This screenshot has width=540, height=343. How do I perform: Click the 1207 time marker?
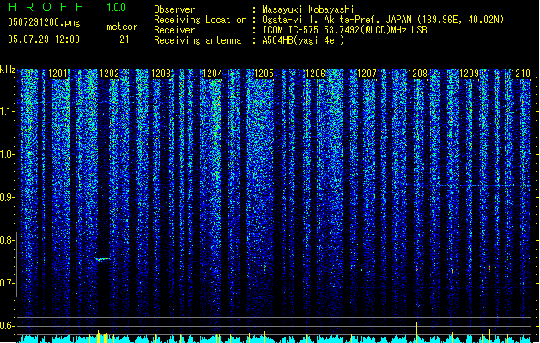pyautogui.click(x=367, y=74)
